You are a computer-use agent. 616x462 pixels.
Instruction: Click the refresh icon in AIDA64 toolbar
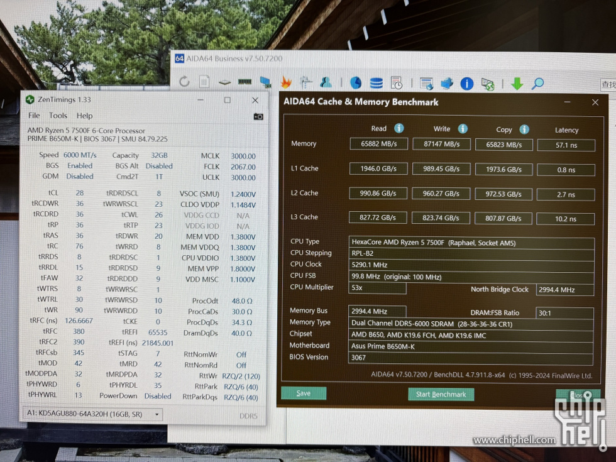click(184, 82)
